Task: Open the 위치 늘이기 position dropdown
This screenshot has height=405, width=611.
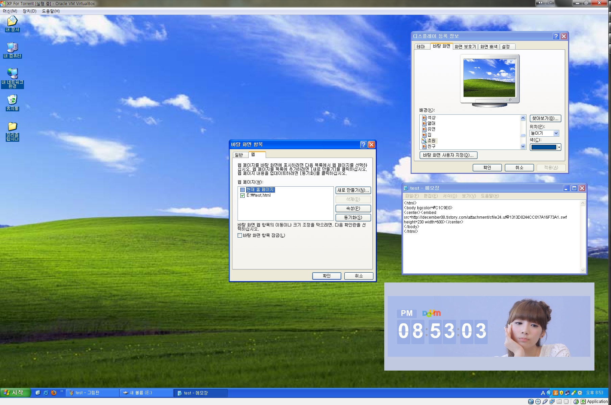Action: coord(556,133)
